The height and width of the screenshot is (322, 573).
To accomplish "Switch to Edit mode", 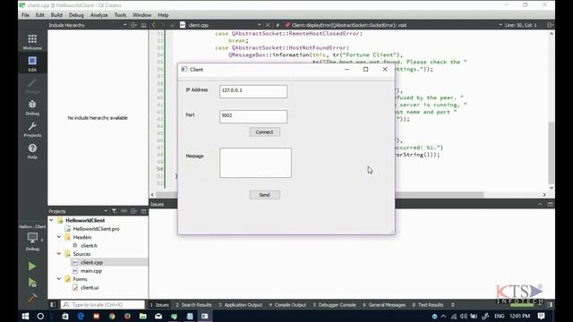I will [32, 64].
